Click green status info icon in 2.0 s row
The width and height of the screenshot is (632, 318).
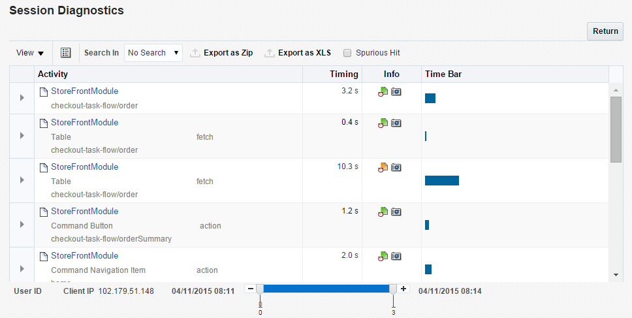click(x=383, y=257)
